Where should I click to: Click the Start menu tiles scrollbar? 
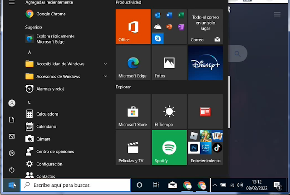pos(229,102)
